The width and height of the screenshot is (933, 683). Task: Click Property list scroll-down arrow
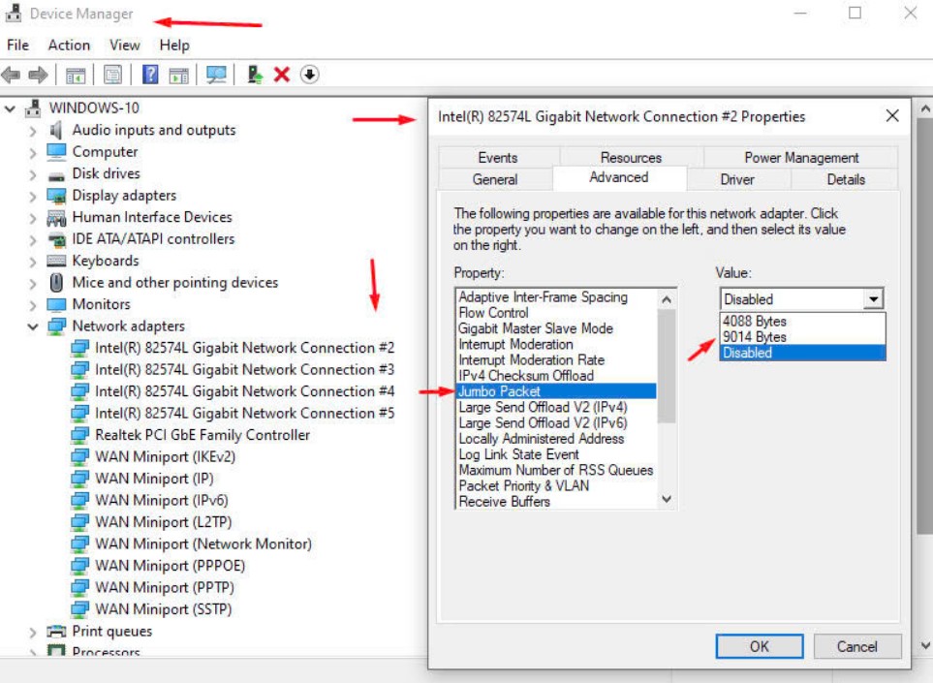(x=667, y=500)
